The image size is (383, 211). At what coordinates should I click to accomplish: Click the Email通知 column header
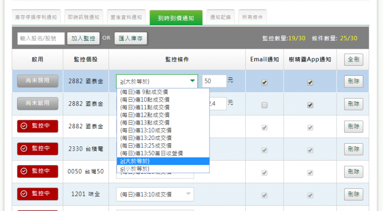264,59
